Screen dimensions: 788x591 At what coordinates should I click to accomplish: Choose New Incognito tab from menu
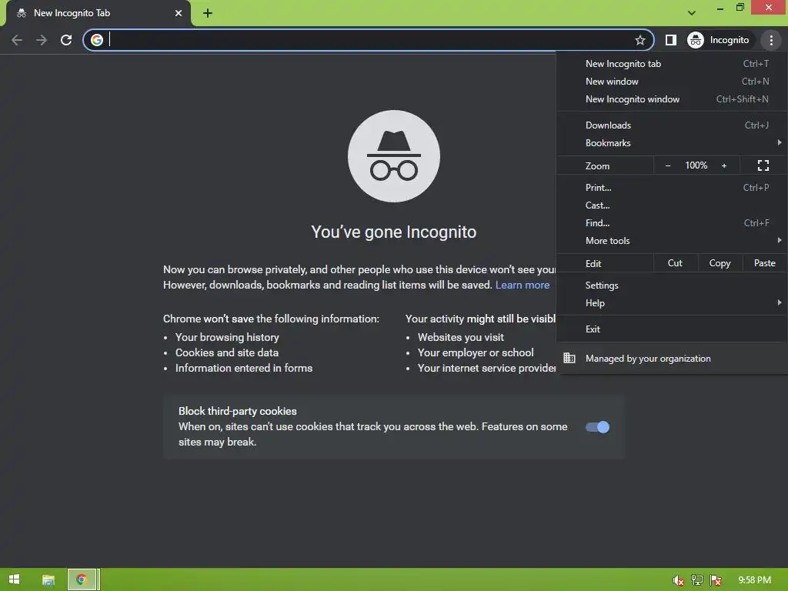point(671,64)
